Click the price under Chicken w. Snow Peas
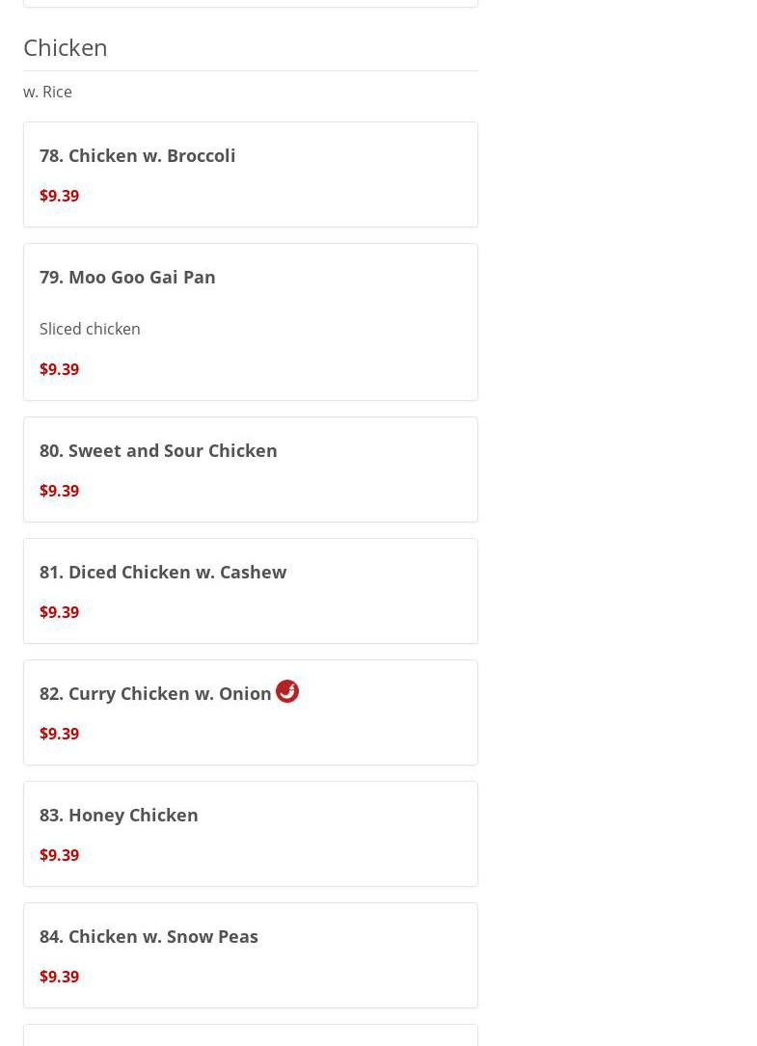Viewport: 757px width, 1046px height. (x=59, y=977)
